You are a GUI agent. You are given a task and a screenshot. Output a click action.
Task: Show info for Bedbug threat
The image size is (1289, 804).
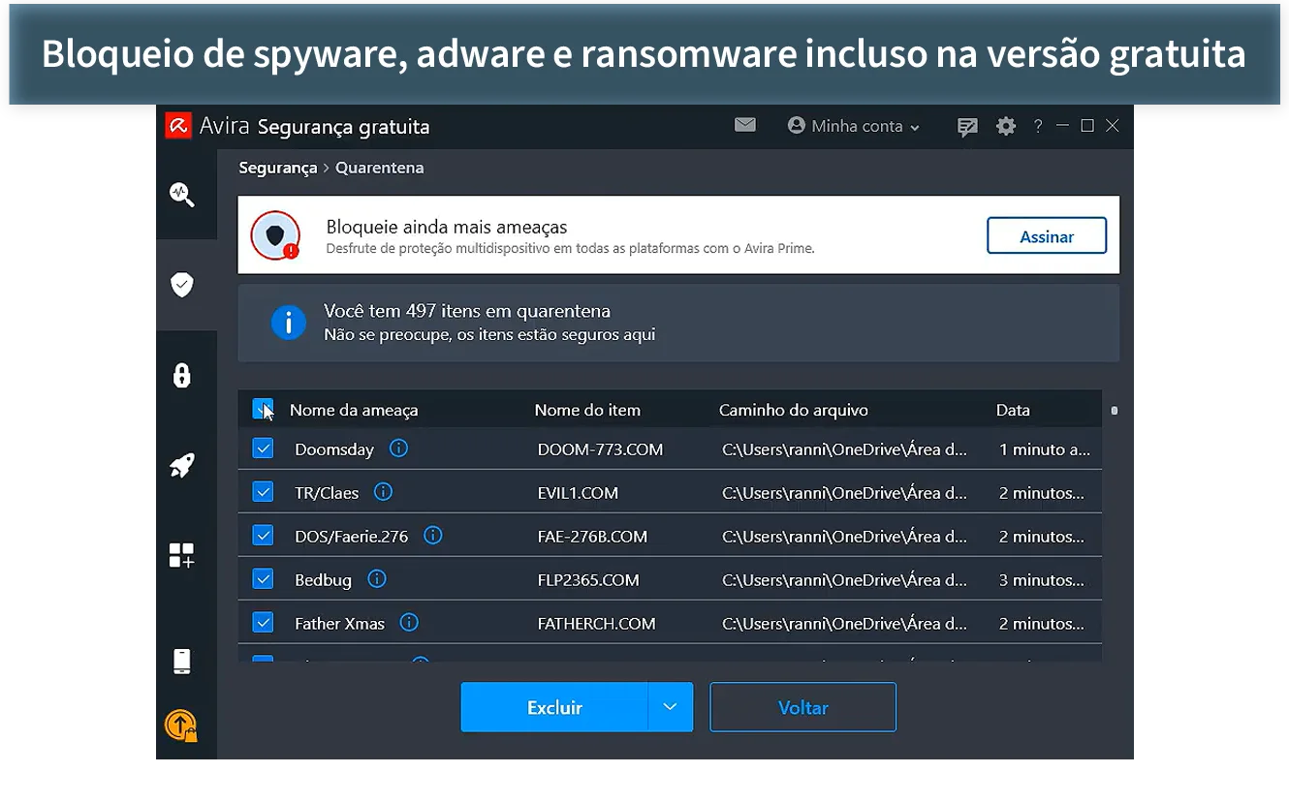pos(377,579)
